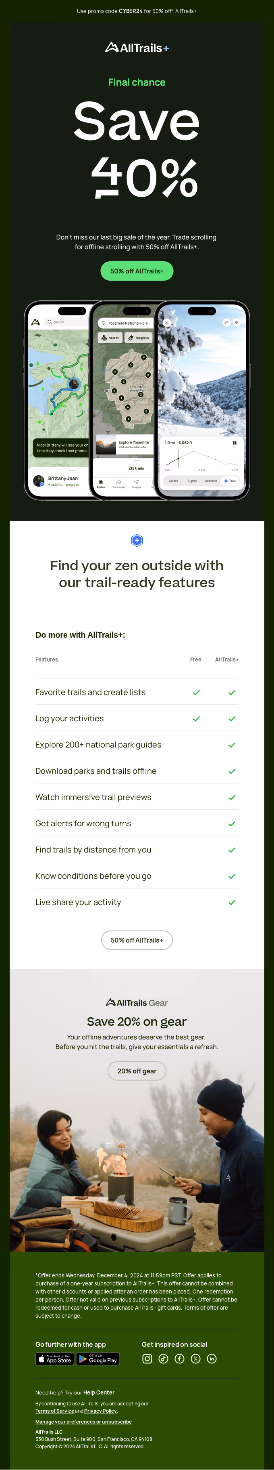This screenshot has width=274, height=1470.
Task: Tap the share icon on the snowy trail screen
Action: 226,323
